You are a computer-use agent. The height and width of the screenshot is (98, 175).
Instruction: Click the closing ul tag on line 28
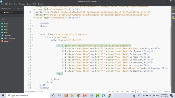(x=60, y=74)
